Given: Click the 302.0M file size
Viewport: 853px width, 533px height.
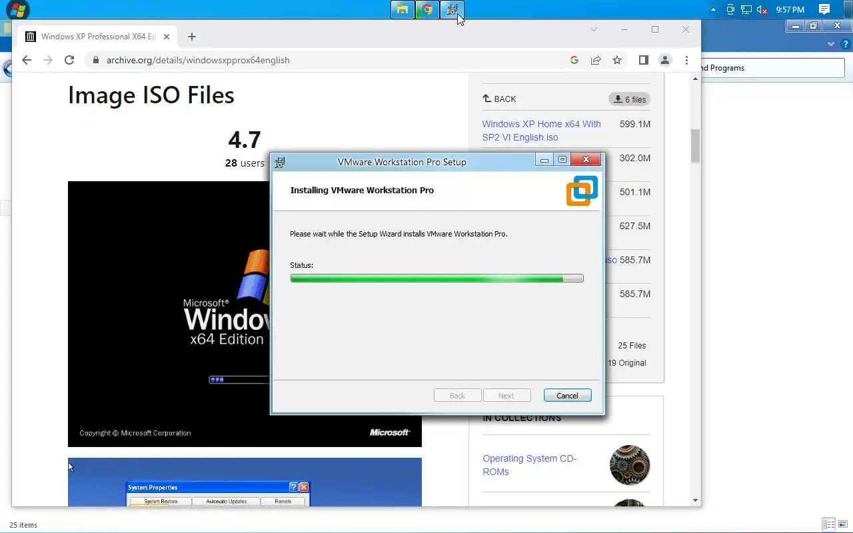Looking at the screenshot, I should (x=634, y=158).
